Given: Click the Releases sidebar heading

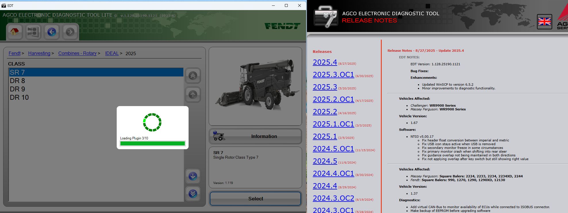Looking at the screenshot, I should point(322,52).
